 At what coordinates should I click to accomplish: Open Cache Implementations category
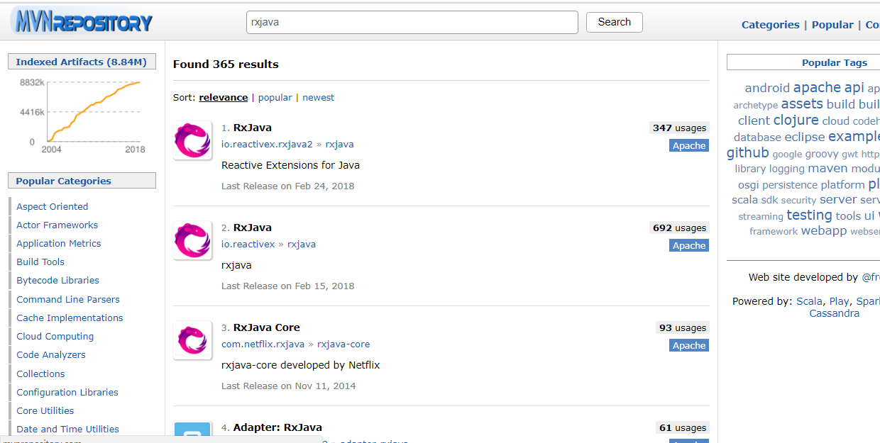[70, 318]
